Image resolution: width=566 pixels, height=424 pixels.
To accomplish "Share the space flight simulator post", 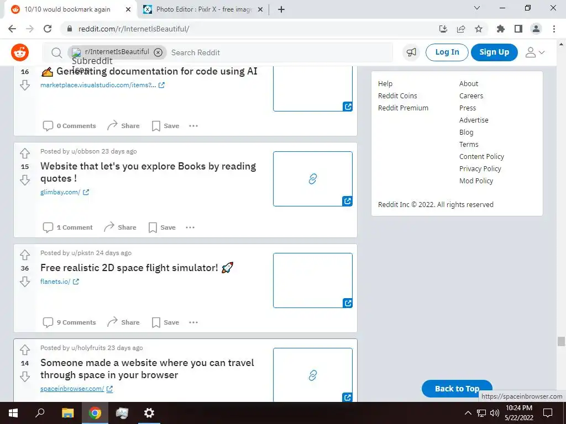I will [123, 322].
